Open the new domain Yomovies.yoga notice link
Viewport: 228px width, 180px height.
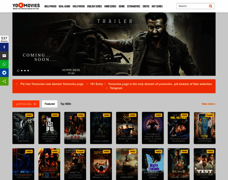click(52, 84)
